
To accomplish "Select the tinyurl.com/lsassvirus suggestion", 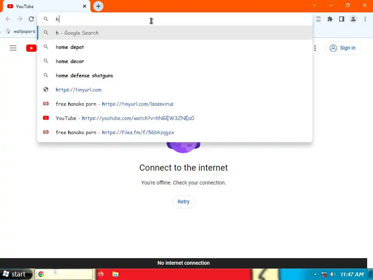I will coord(175,104).
